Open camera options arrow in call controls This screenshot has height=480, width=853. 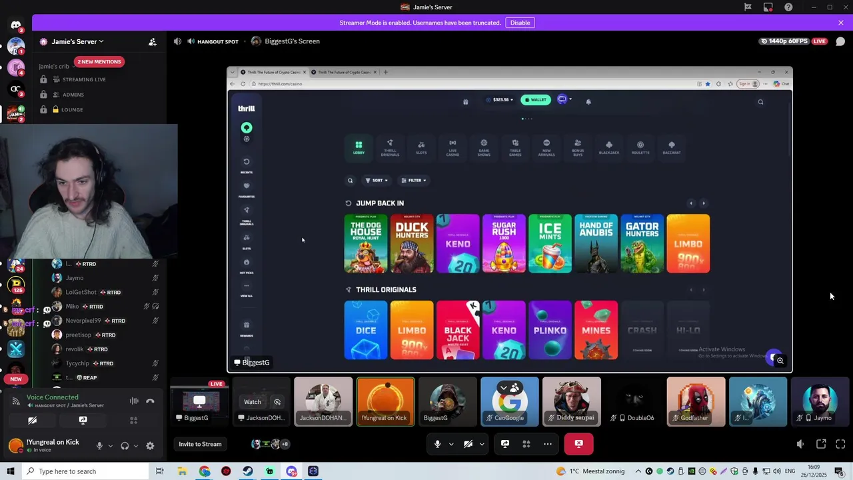coord(481,444)
